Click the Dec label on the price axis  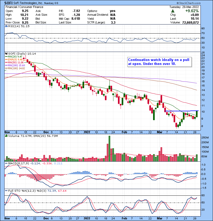pyautogui.click(x=46, y=132)
